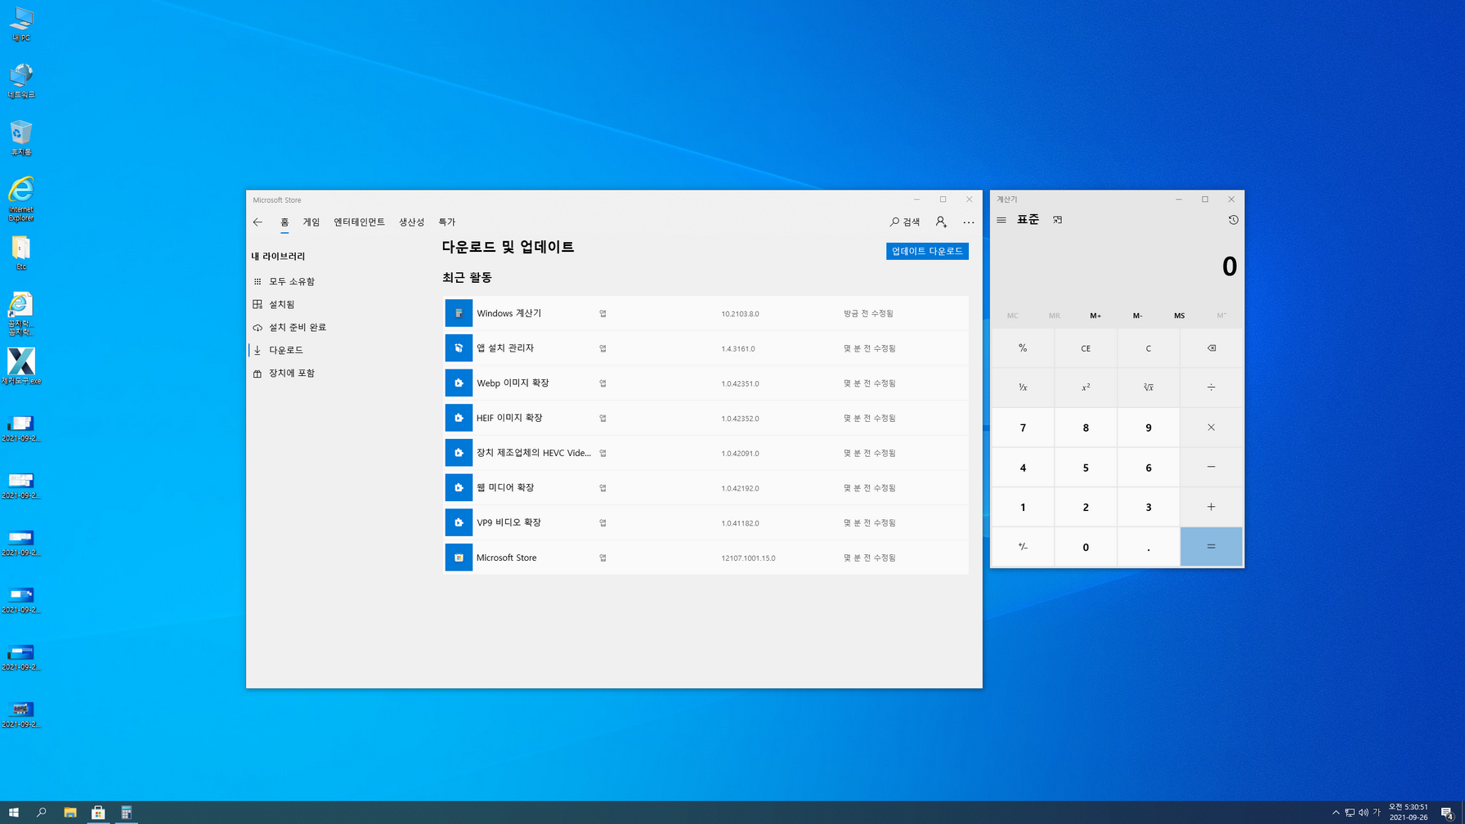Click the Calculator x squared key
1465x824 pixels.
tap(1086, 387)
